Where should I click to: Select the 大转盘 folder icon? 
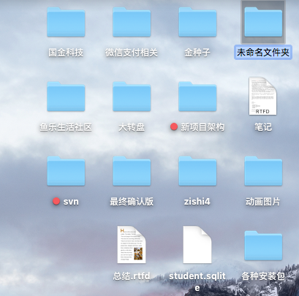(132, 96)
